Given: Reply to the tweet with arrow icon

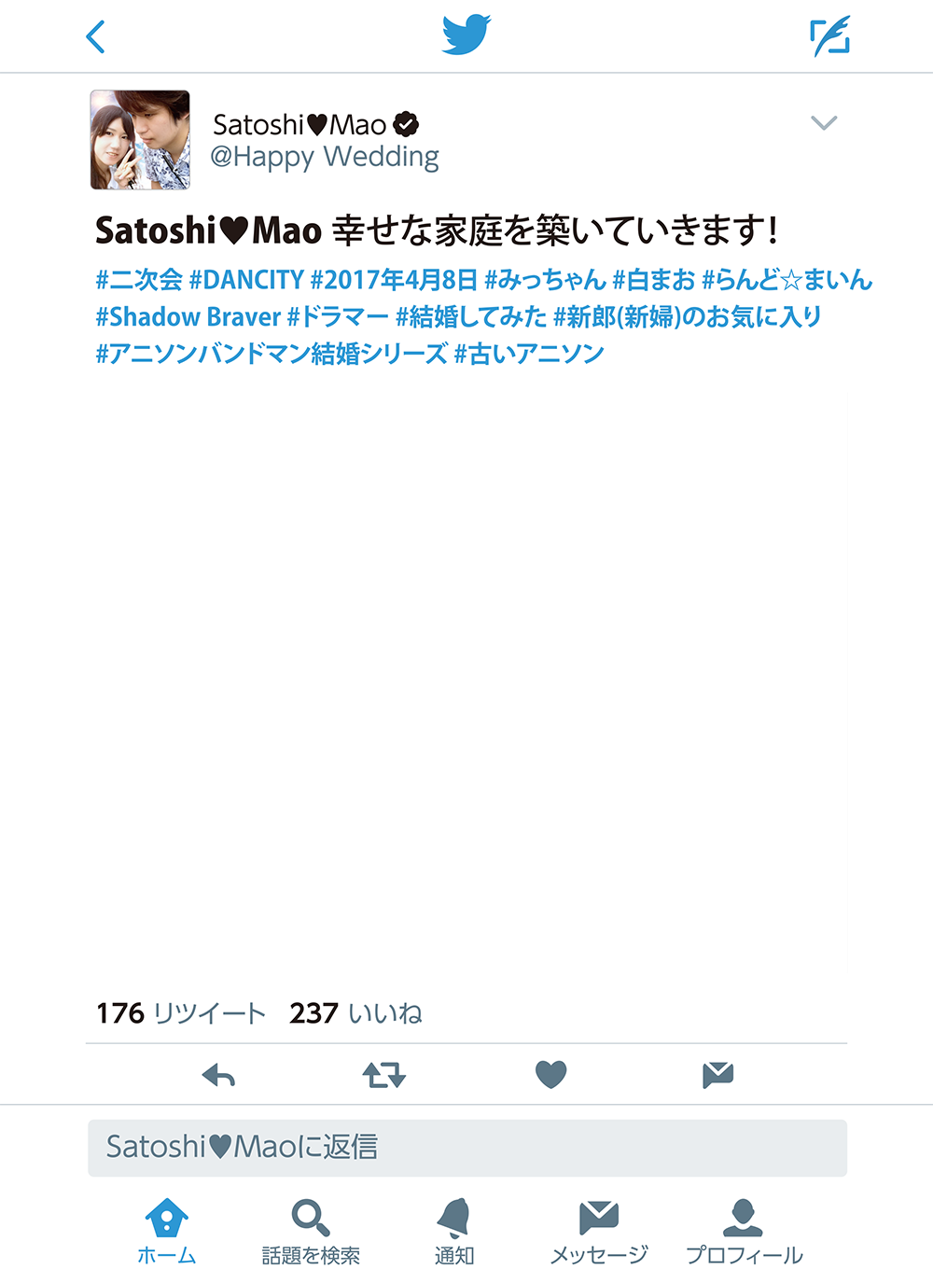Looking at the screenshot, I should tap(218, 1075).
